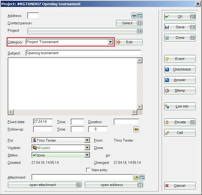Screen dimensions: 202x195
Task: Create an Event with trophy button
Action: [x=180, y=59]
